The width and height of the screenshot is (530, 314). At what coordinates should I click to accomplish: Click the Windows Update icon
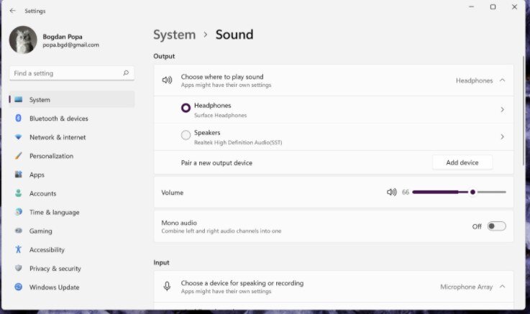(x=19, y=287)
